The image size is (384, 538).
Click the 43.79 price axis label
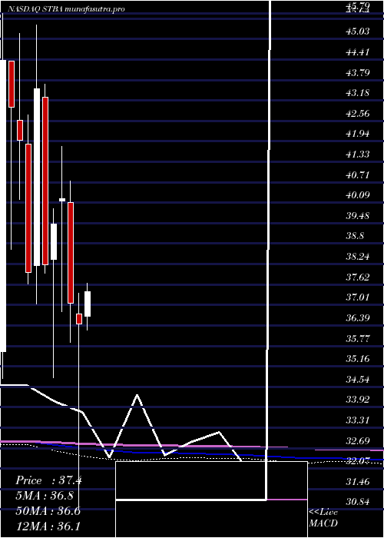click(358, 72)
